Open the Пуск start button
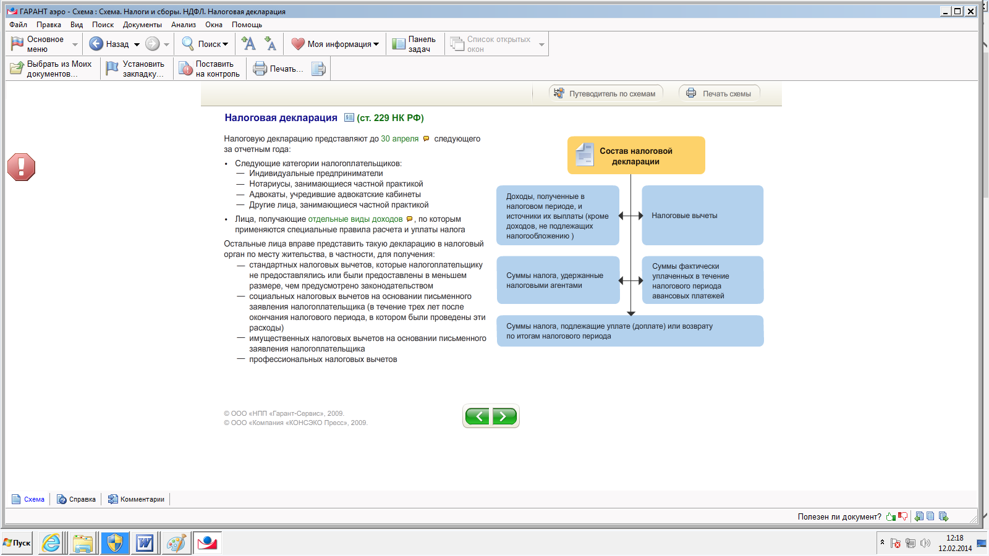 [x=17, y=543]
